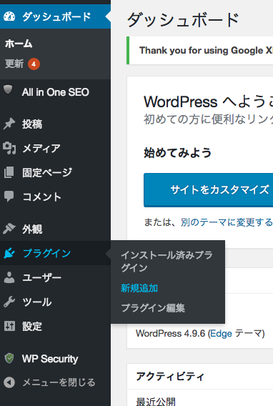Image resolution: width=273 pixels, height=406 pixels.
Task: Click the All in One SEO shield icon
Action: (8, 89)
